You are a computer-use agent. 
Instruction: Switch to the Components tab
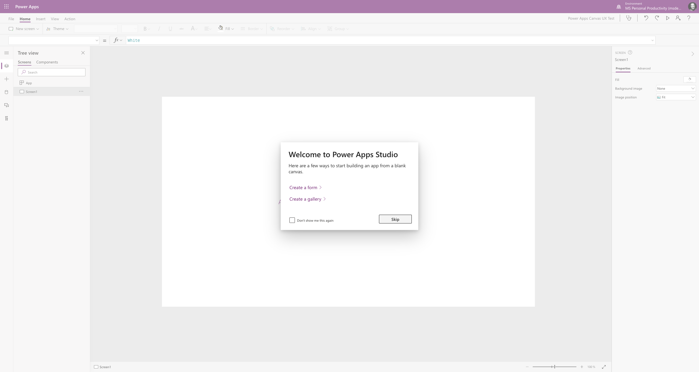47,62
